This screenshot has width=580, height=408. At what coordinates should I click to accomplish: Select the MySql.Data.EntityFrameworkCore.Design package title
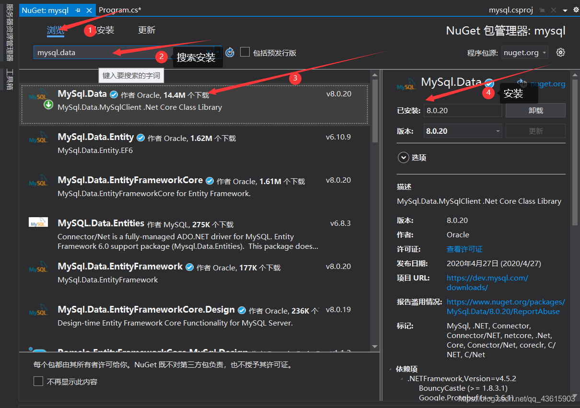[x=146, y=310]
